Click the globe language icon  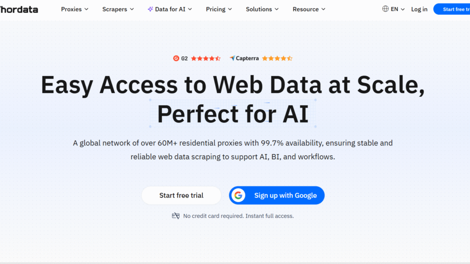point(385,9)
